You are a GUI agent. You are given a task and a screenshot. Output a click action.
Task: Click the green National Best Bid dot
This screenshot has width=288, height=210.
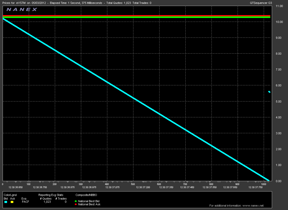pyautogui.click(x=76, y=201)
